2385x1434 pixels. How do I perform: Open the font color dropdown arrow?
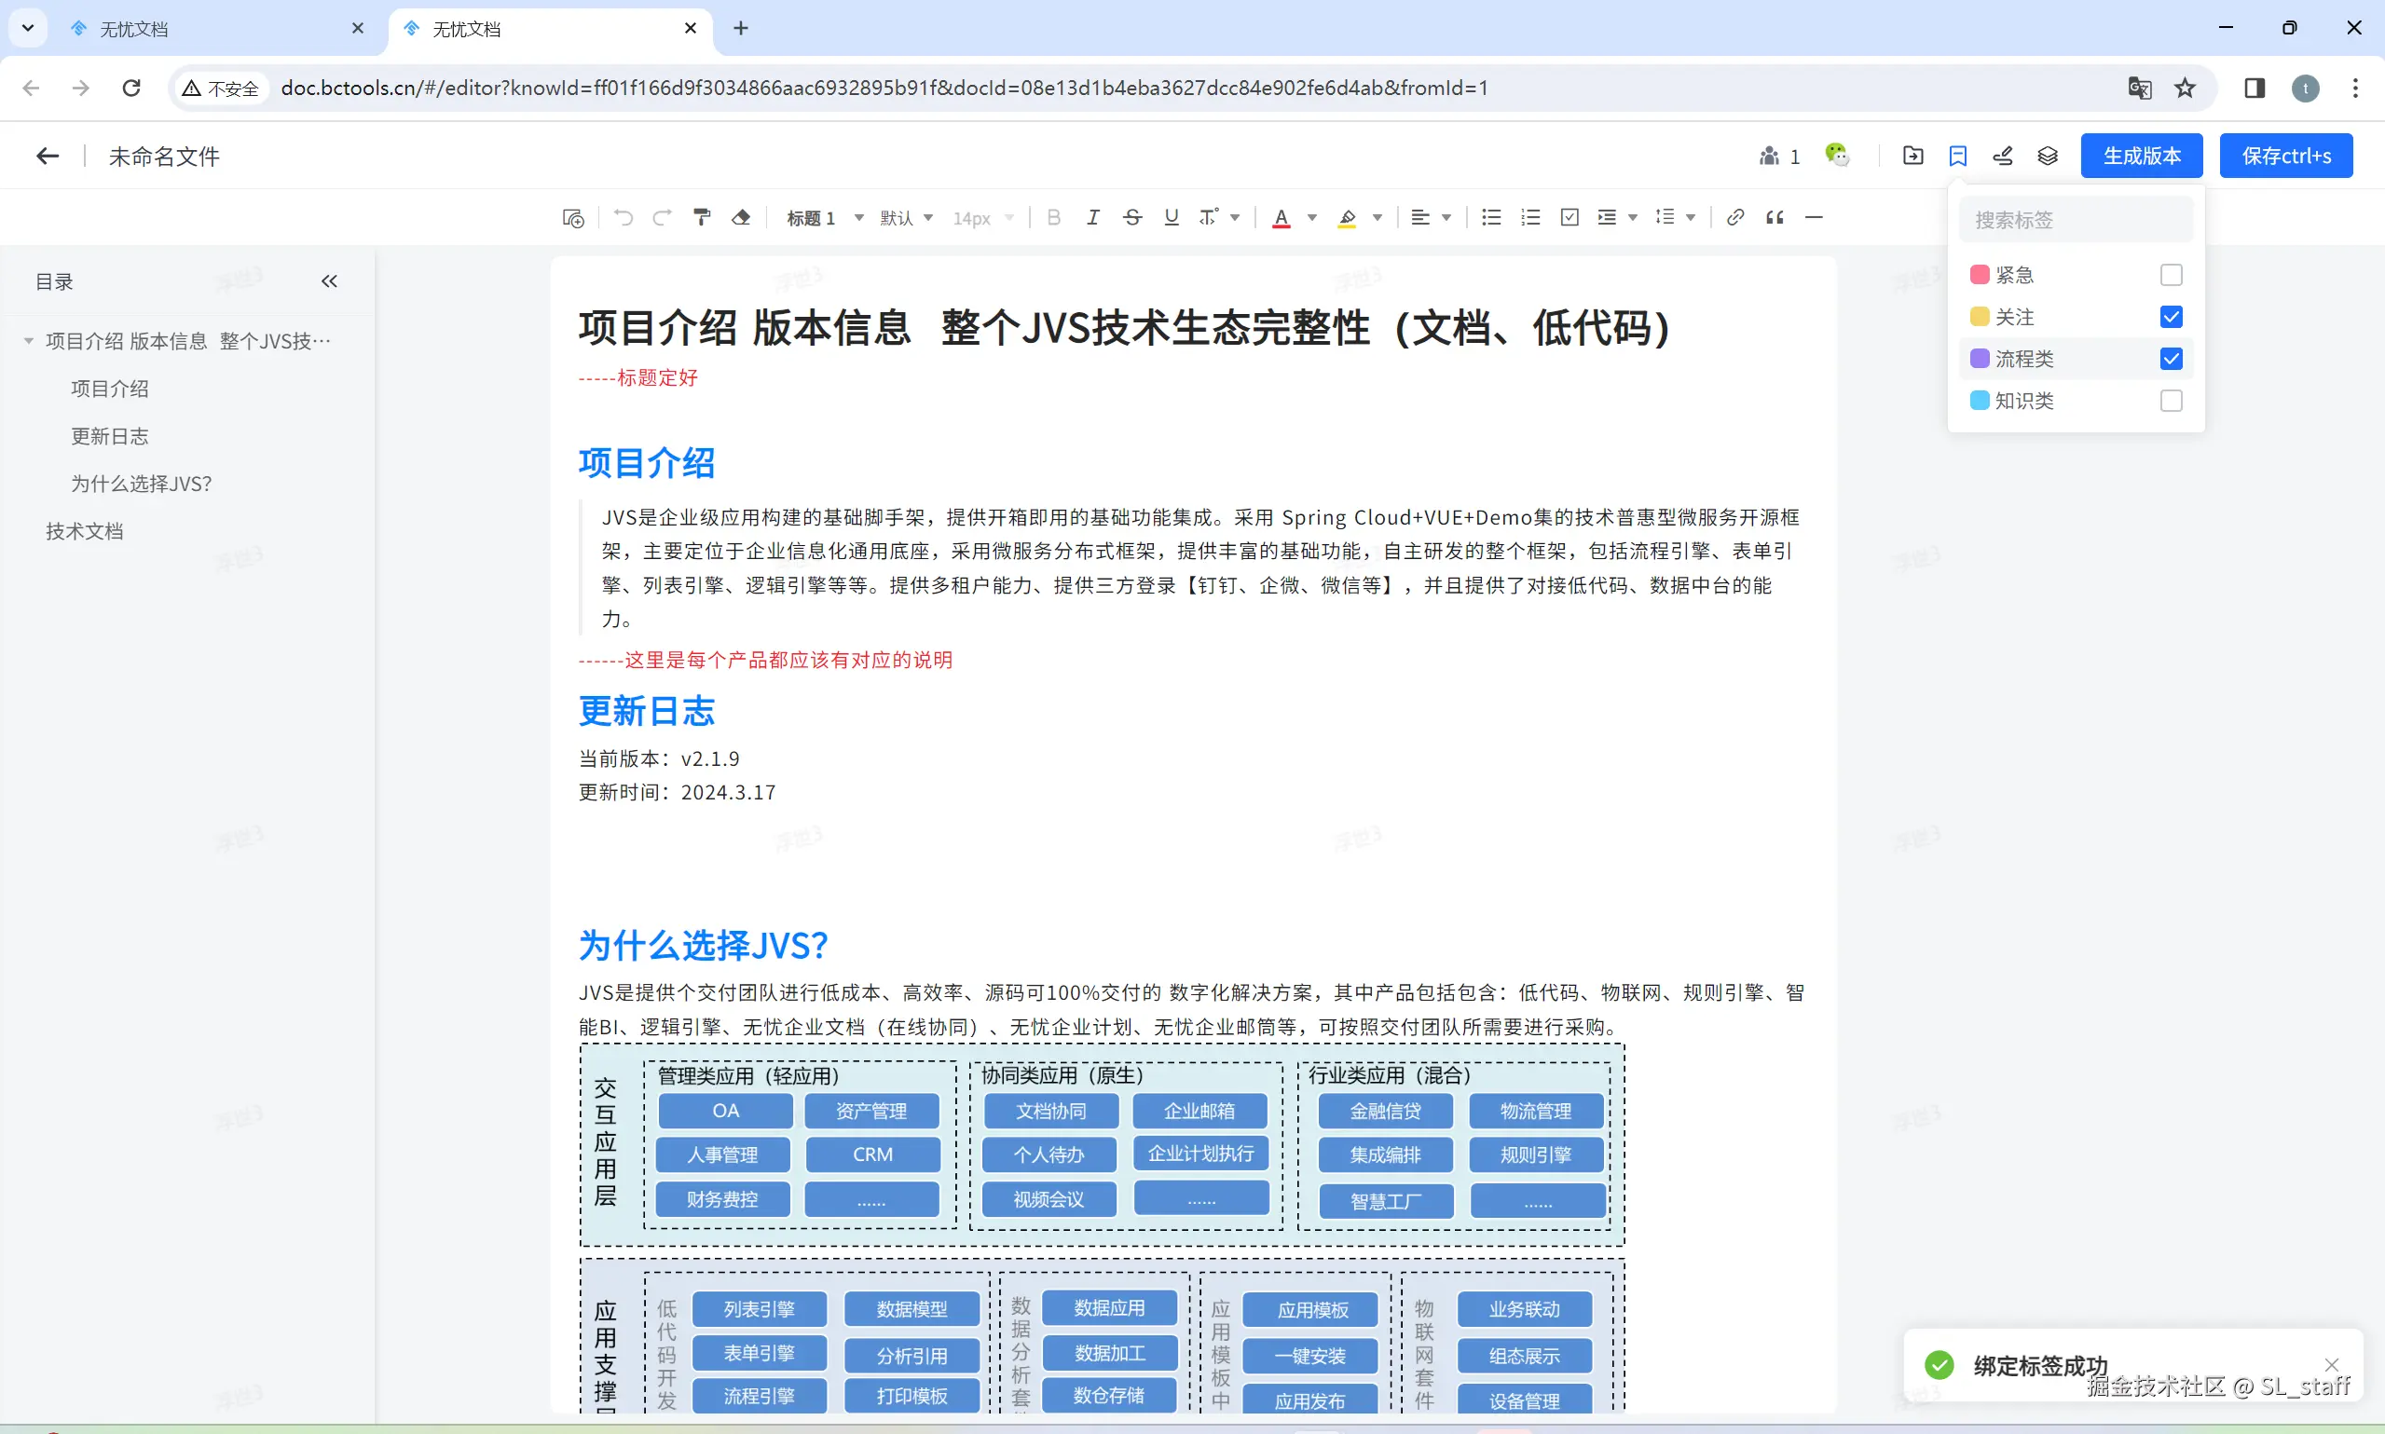(1312, 218)
